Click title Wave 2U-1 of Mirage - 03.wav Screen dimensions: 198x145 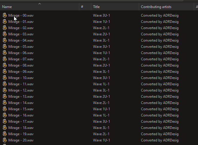tap(101, 34)
